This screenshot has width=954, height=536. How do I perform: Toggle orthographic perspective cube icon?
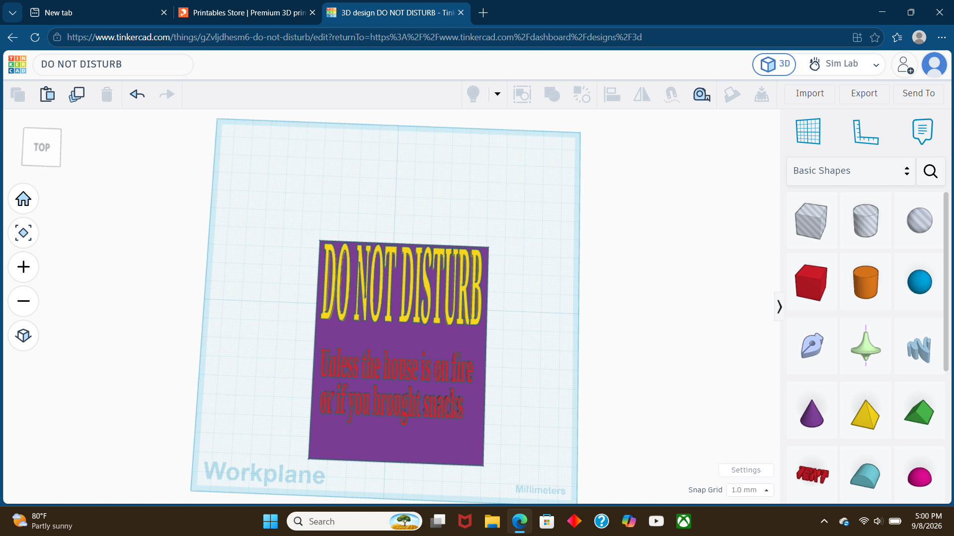tap(23, 335)
